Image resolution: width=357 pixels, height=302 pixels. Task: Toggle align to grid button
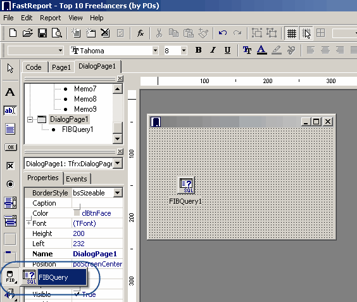point(306,34)
